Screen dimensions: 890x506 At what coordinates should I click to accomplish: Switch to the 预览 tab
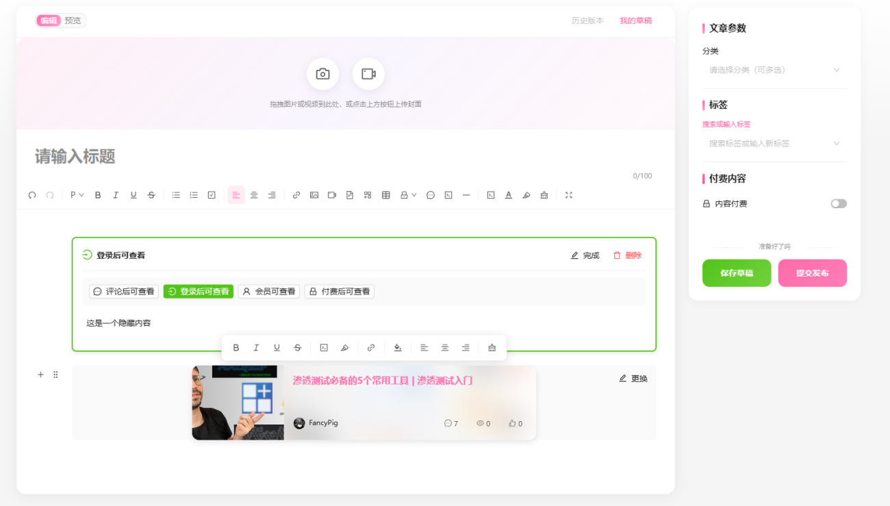tap(73, 21)
